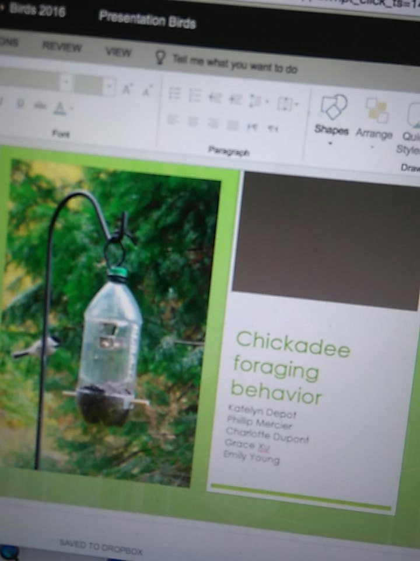Viewport: 420px width, 561px height.
Task: Click the Font group label
Action: click(x=61, y=133)
